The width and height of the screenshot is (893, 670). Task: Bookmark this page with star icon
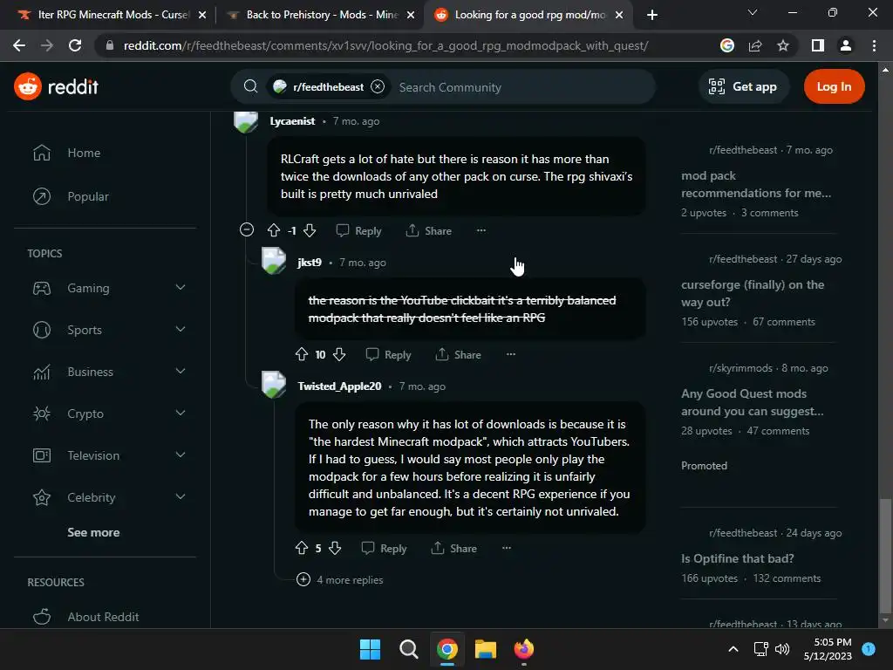pos(783,45)
